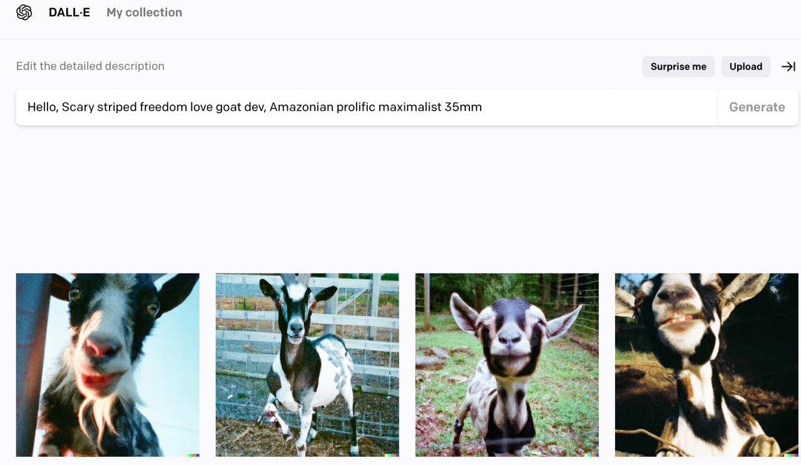The height and width of the screenshot is (465, 801).
Task: Click the color signature on the third goat image
Action: point(592,455)
